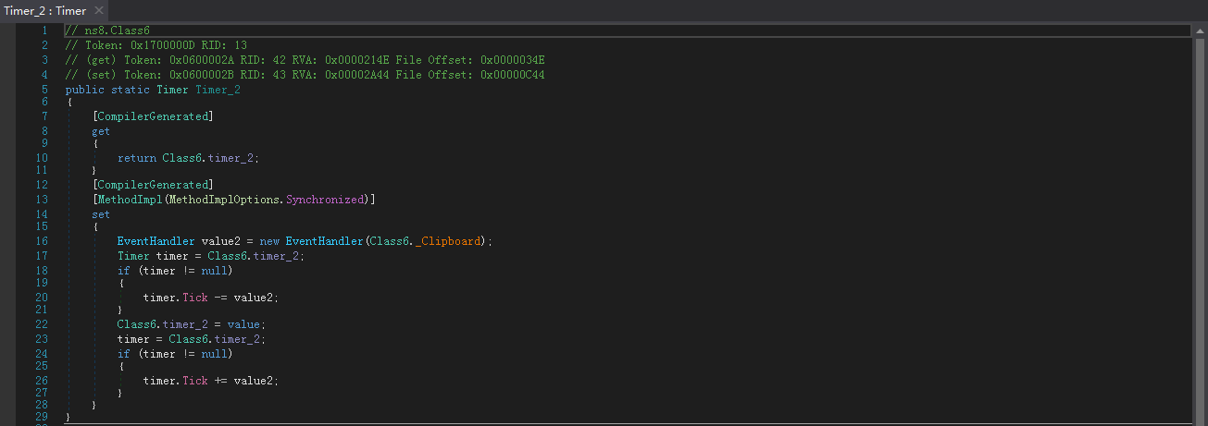Click line number 22 in the gutter
1208x426 pixels.
[43, 324]
